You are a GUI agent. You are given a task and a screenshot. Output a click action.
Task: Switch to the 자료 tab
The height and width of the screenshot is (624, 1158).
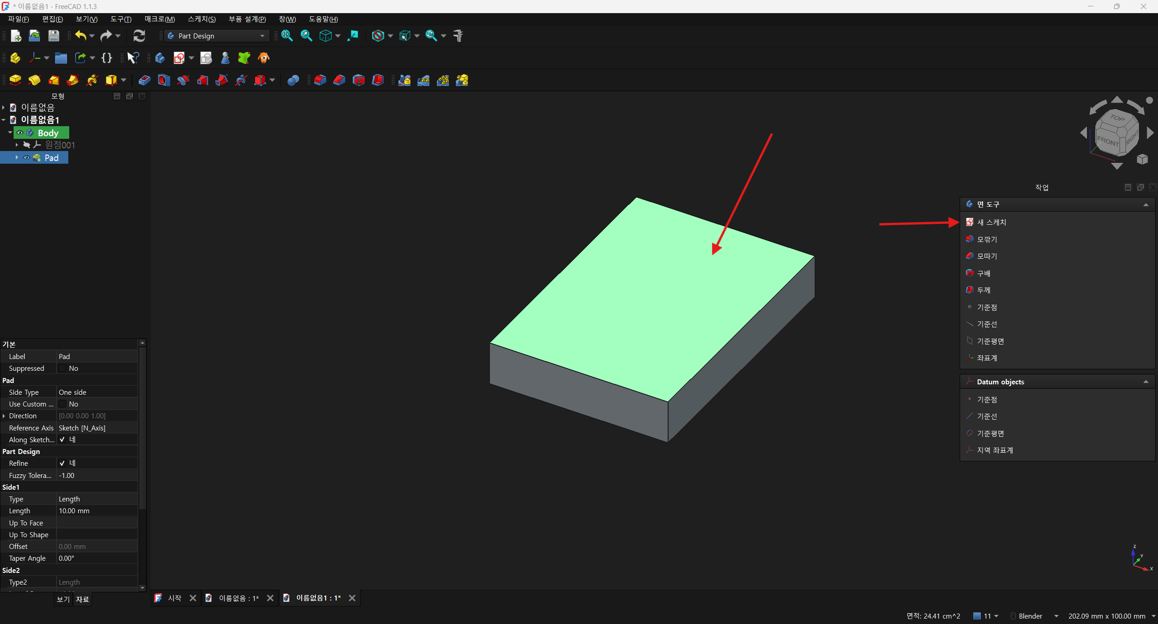click(82, 599)
